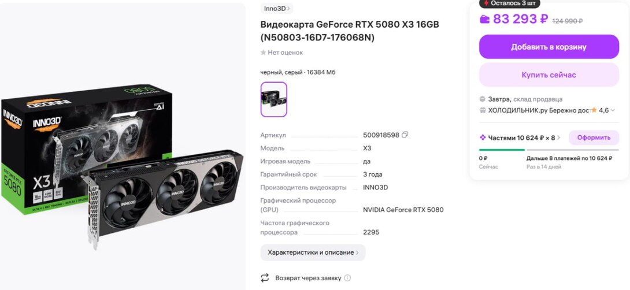Image resolution: width=630 pixels, height=290 pixels.
Task: Expand the Частями 10 624 ₽ × 8 arrow
Action: point(559,137)
